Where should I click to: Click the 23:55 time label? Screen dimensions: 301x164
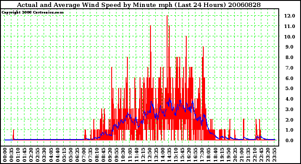point(274,155)
